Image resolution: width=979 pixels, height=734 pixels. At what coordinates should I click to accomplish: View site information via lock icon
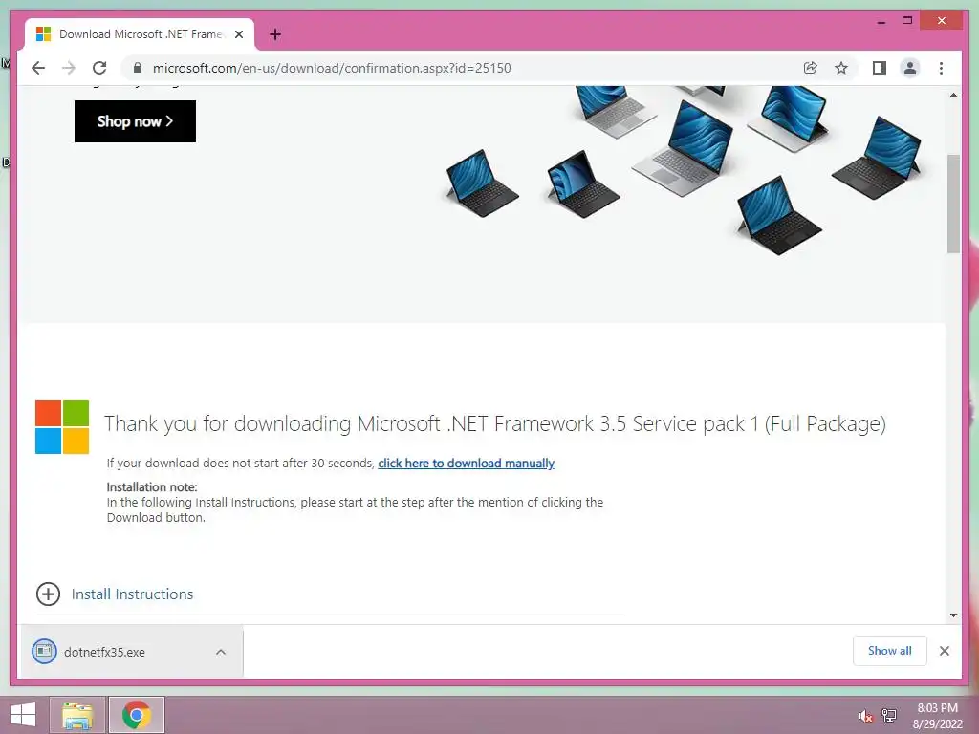point(138,68)
